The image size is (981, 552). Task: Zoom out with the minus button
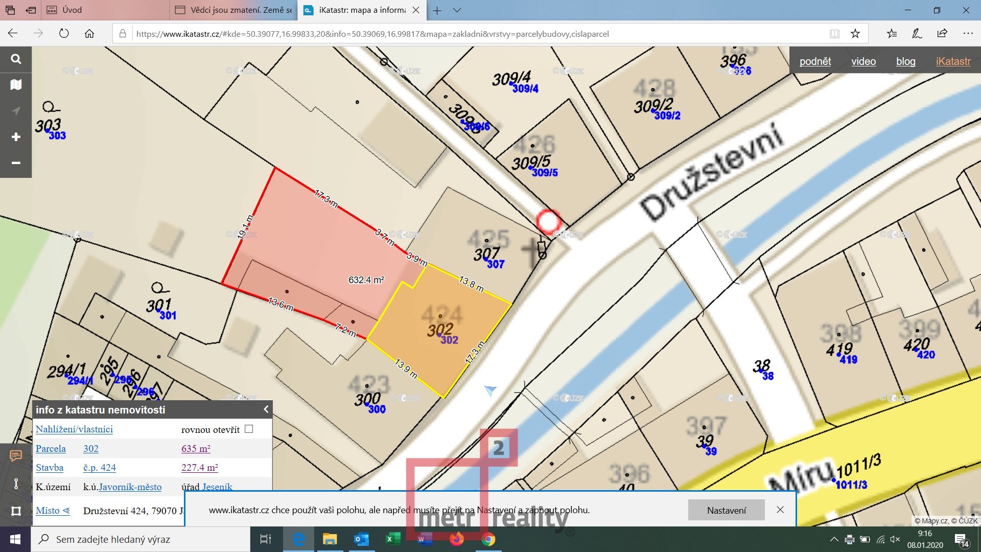[x=16, y=163]
